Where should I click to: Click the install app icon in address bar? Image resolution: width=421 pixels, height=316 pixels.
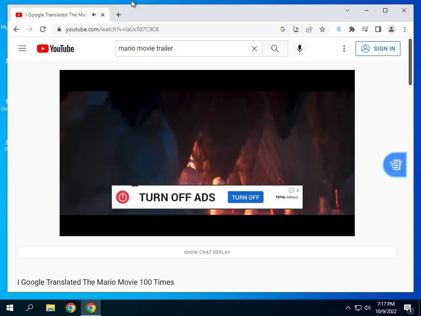tap(296, 29)
